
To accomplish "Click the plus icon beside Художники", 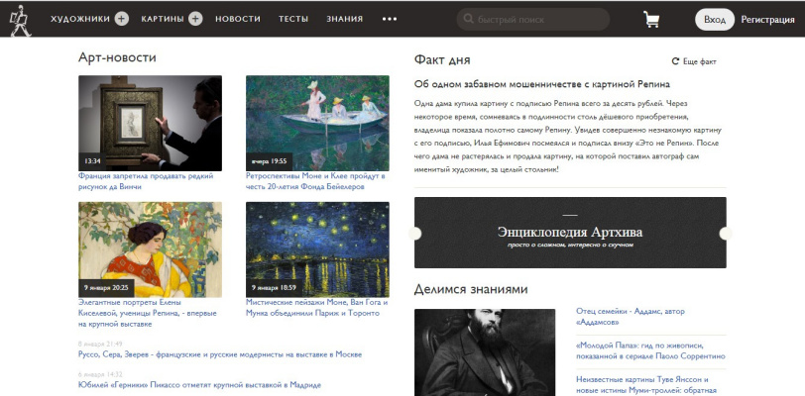I will click(x=121, y=19).
